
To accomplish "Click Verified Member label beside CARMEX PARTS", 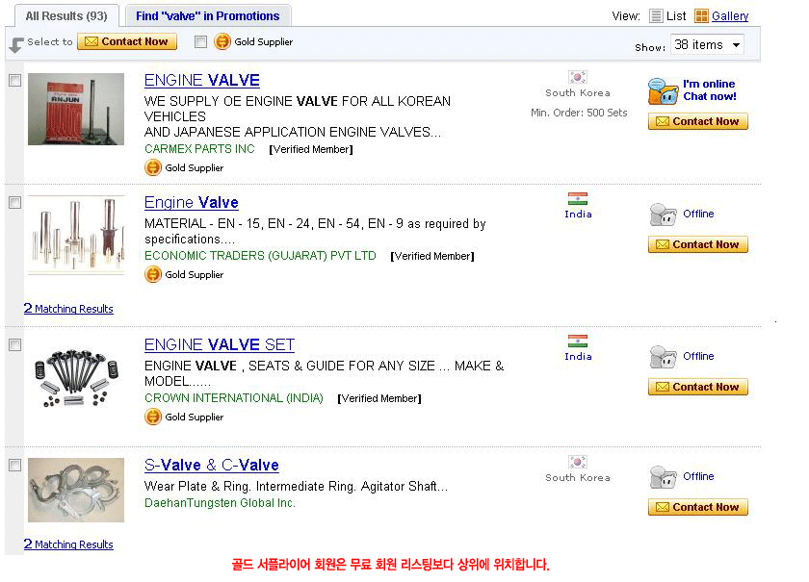I will click(x=311, y=149).
